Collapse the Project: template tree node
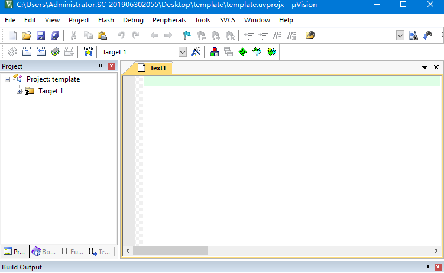The height and width of the screenshot is (273, 444). (x=7, y=80)
